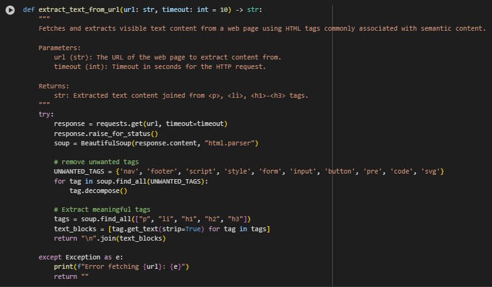Click the 'try:' keyword line

(x=46, y=115)
